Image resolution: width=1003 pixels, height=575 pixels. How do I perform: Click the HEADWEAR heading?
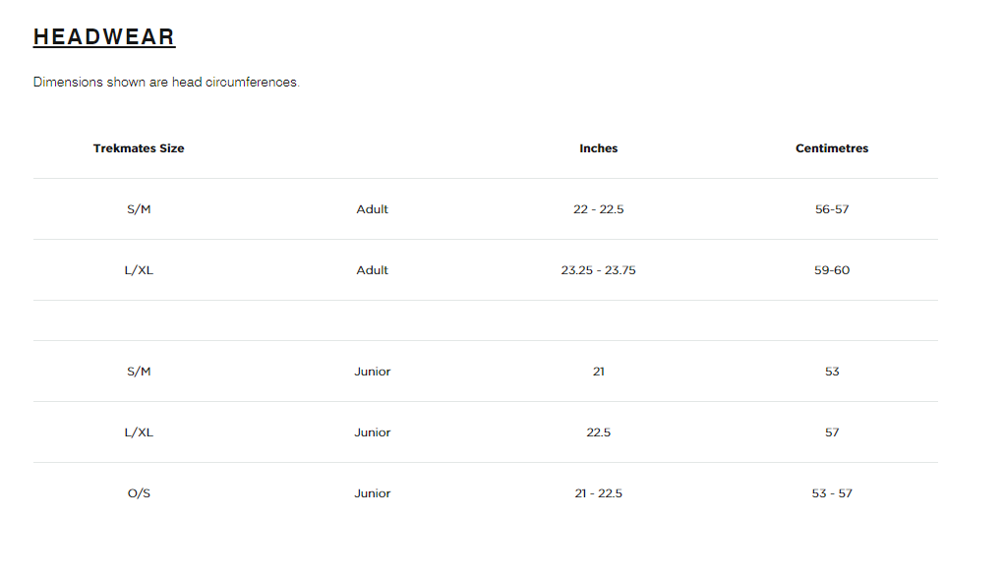coord(104,37)
